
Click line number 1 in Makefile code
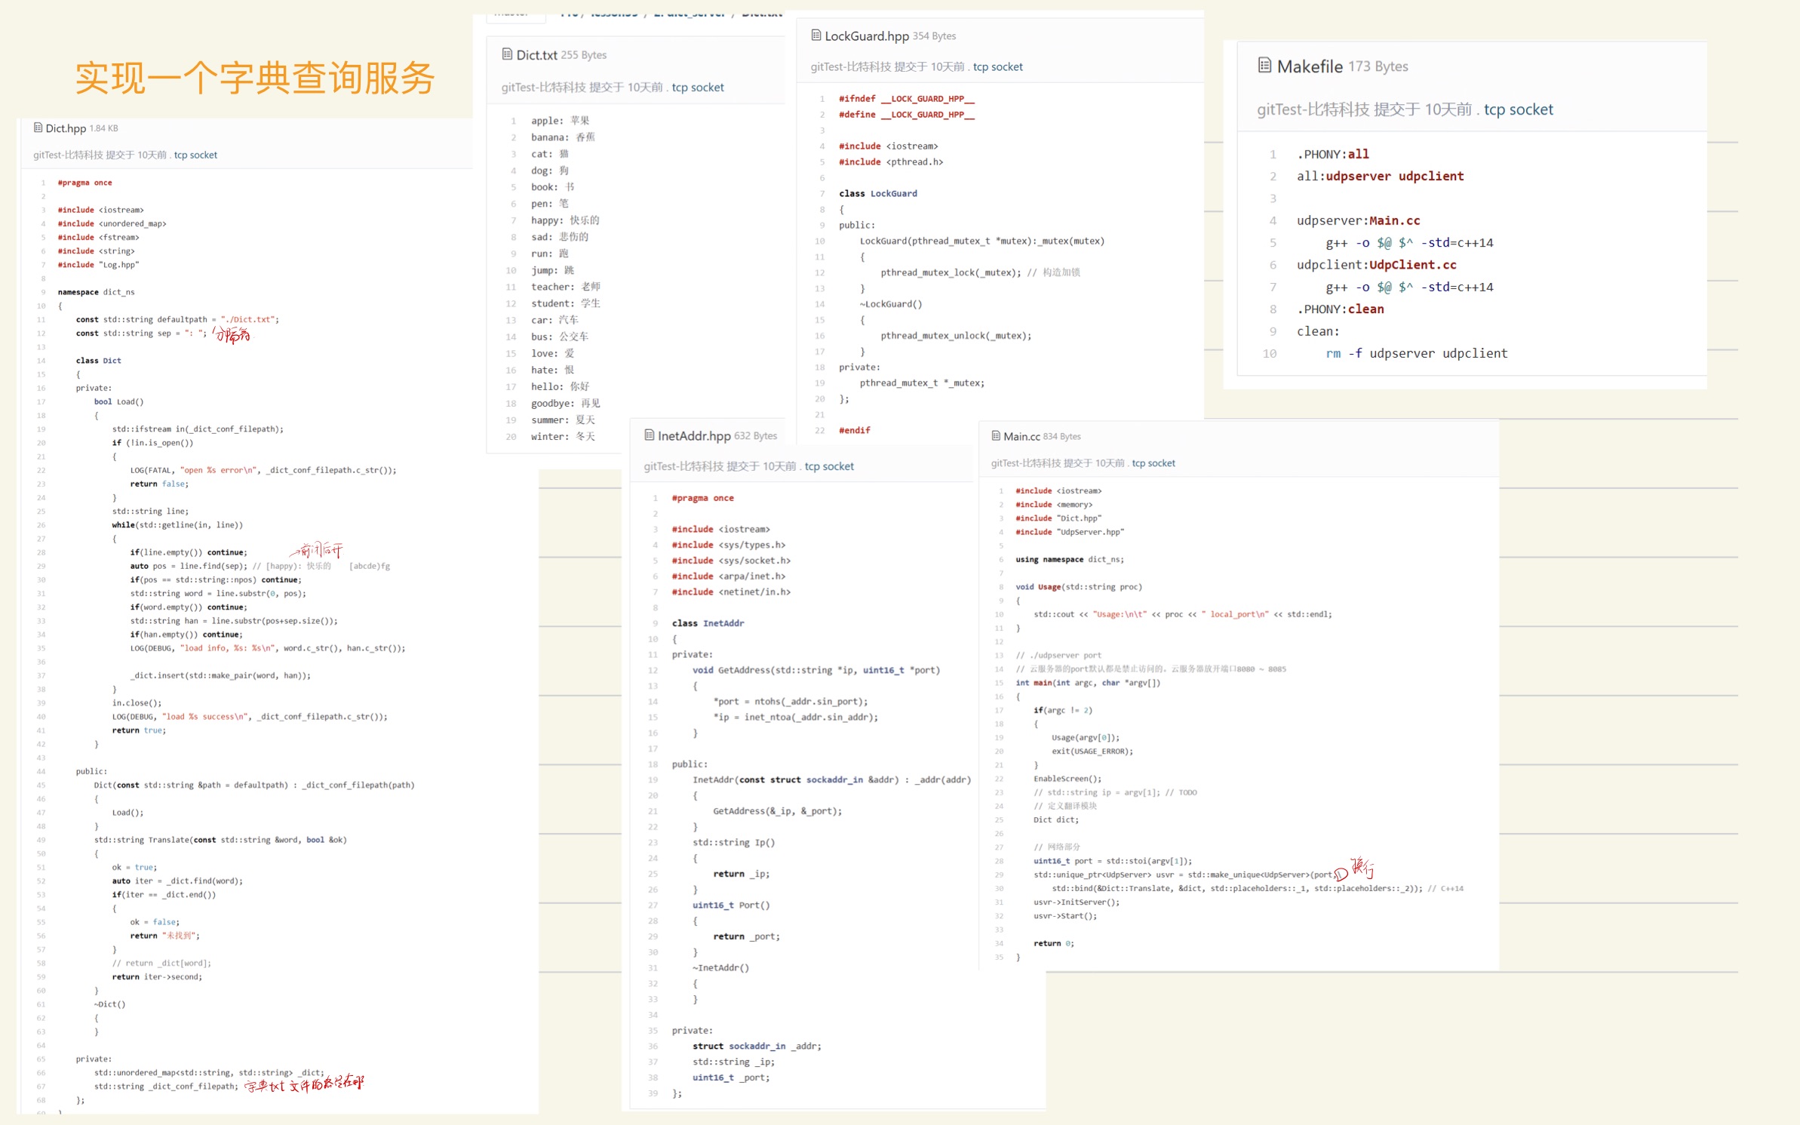pos(1273,155)
